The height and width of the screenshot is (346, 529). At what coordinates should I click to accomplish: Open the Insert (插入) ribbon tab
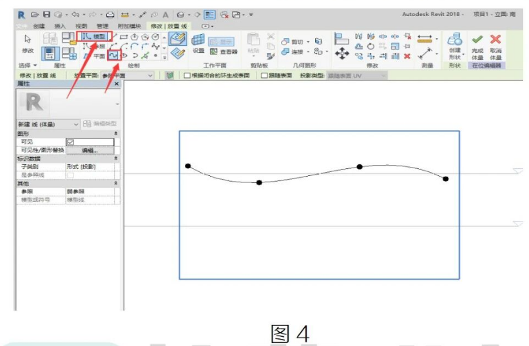(x=60, y=26)
